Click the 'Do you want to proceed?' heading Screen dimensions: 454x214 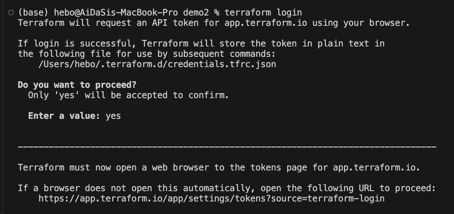pyautogui.click(x=77, y=85)
